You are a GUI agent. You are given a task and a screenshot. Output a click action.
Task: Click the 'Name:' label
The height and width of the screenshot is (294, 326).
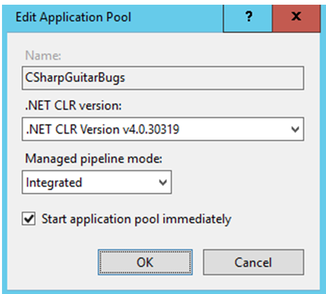pyautogui.click(x=43, y=55)
